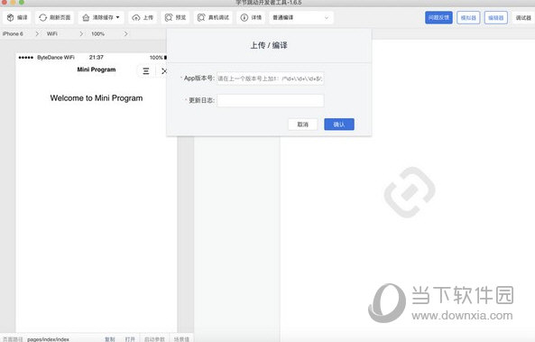Toggle the 调试器 debugger panel button
535x342 pixels.
523,17
